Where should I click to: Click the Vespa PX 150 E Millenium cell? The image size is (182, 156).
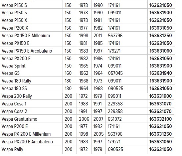[x=26, y=36]
